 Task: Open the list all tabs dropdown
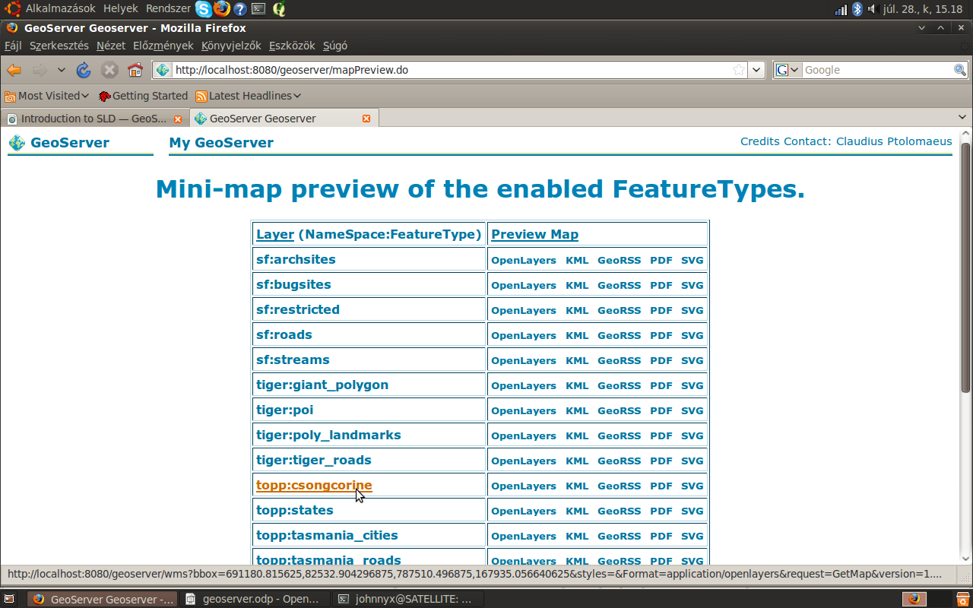click(962, 118)
